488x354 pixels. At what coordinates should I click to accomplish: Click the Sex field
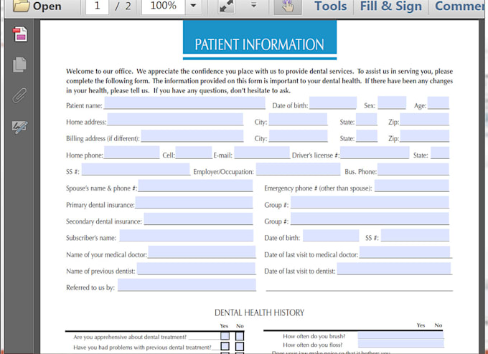392,102
